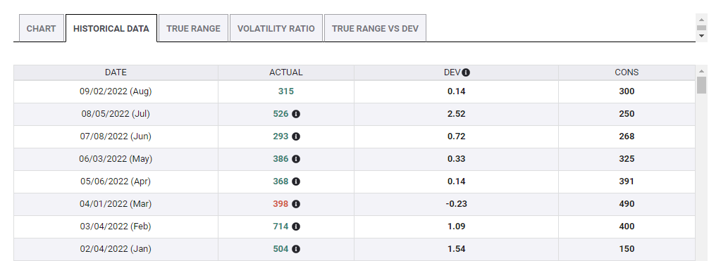Click the table scrollbar up arrow
This screenshot has width=709, height=261.
tap(702, 71)
